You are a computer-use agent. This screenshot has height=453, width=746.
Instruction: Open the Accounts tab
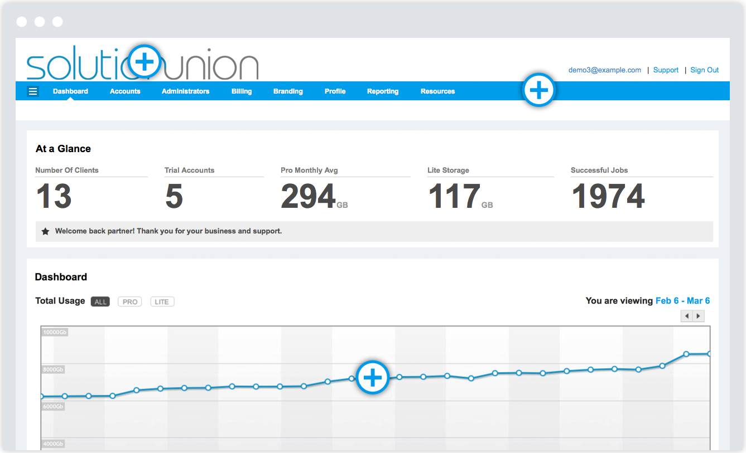[125, 91]
